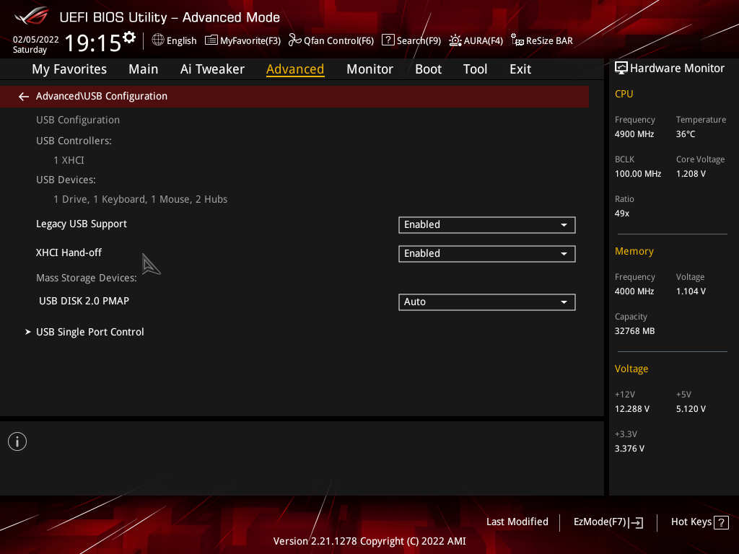
Task: Open the Exit tab
Action: (x=520, y=69)
